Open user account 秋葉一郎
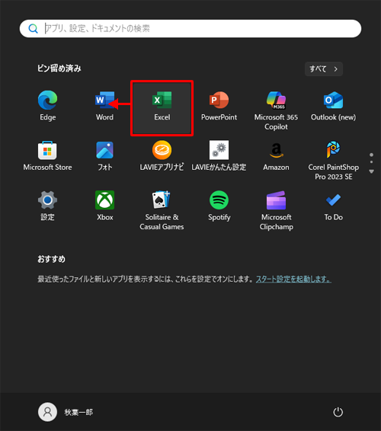This screenshot has width=381, height=431. pyautogui.click(x=66, y=412)
